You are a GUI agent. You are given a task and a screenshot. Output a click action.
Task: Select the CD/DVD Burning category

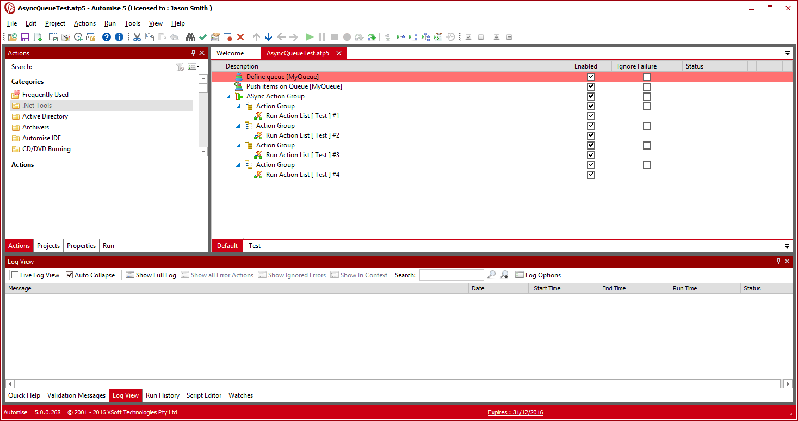pyautogui.click(x=46, y=149)
